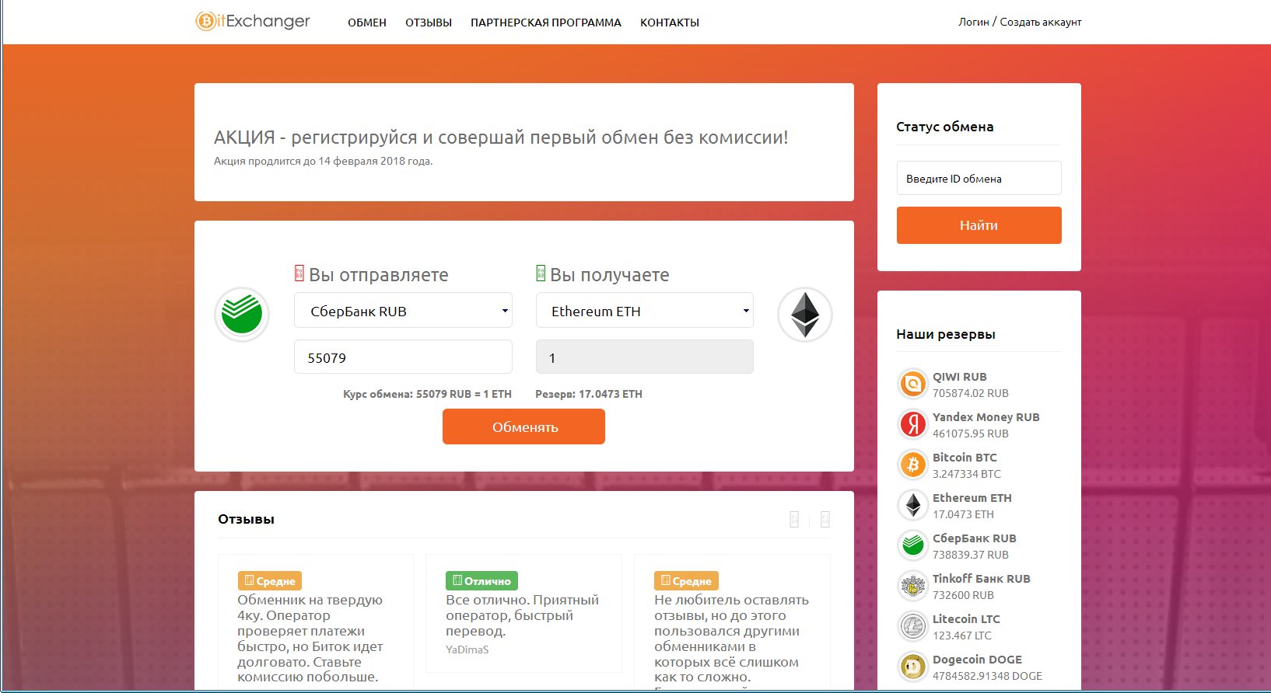Click the Наши резервы heading
Image resolution: width=1271 pixels, height=693 pixels.
pyautogui.click(x=946, y=334)
